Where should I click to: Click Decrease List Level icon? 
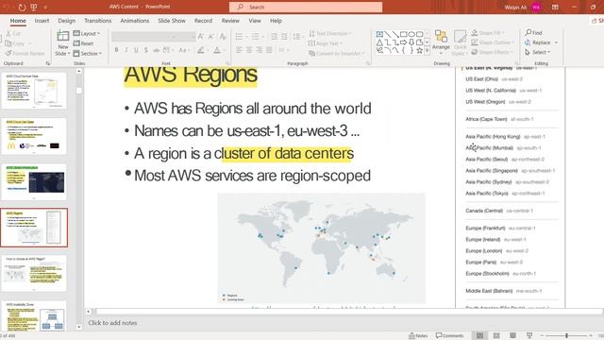coord(274,37)
